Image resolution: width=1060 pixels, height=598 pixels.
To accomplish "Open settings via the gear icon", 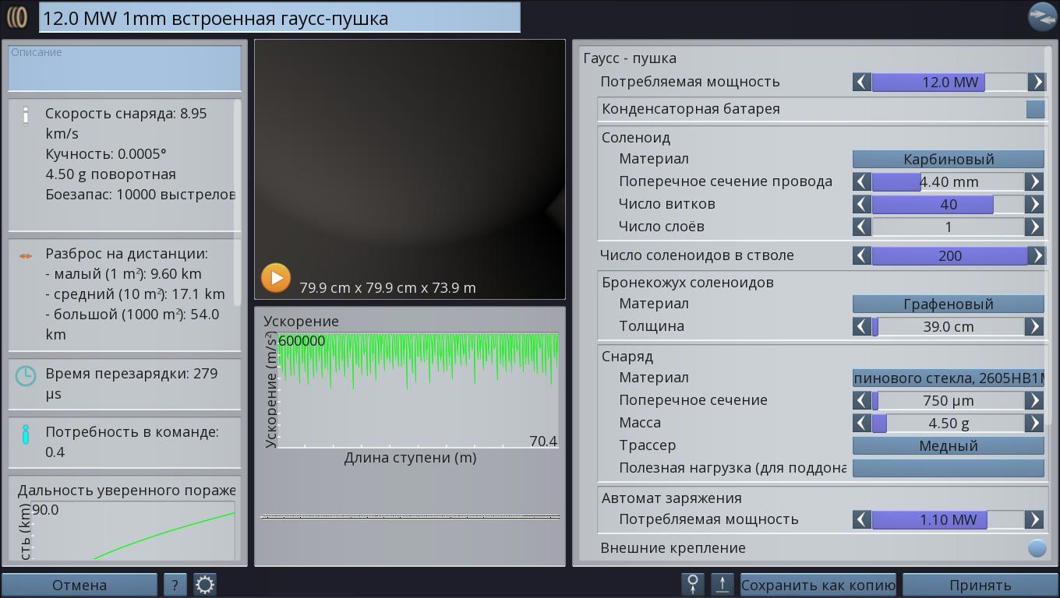I will (205, 585).
